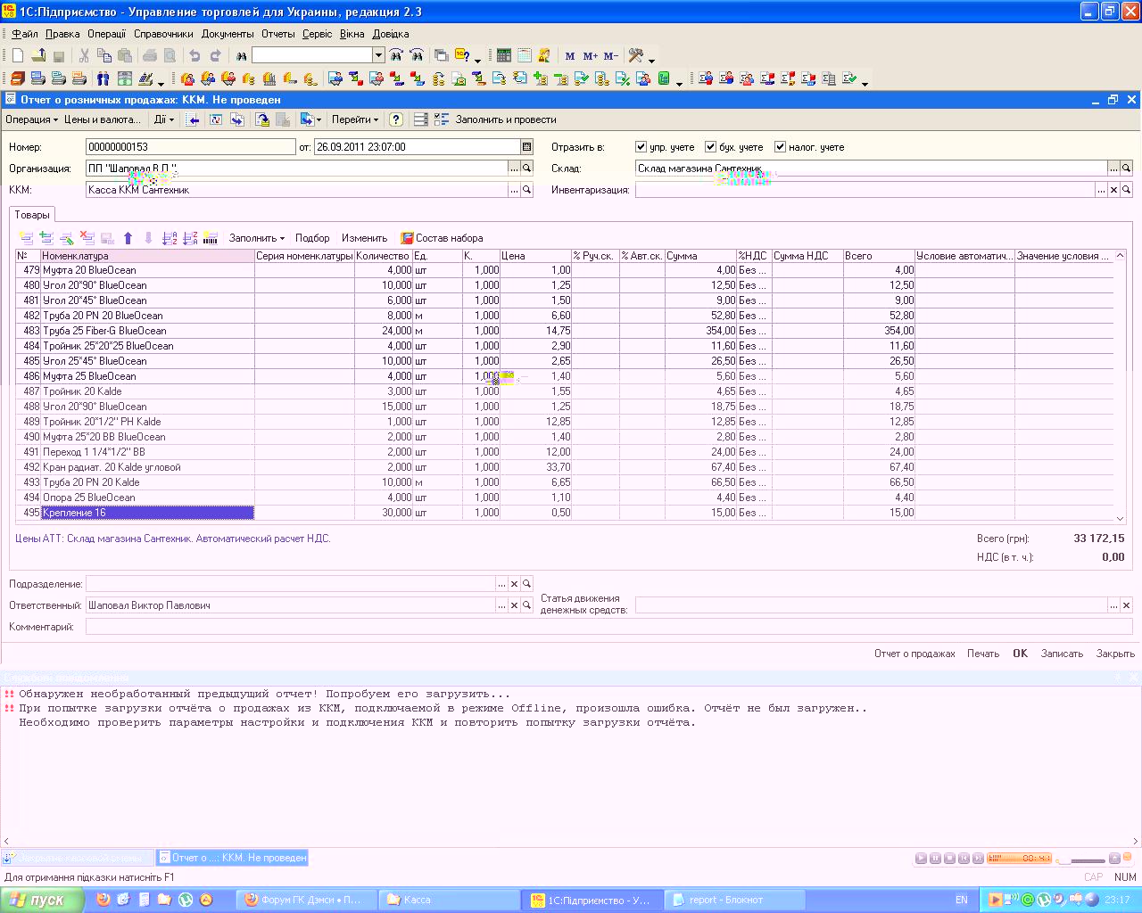Expand the Перейти dropdown
The image size is (1142, 913).
pos(355,119)
